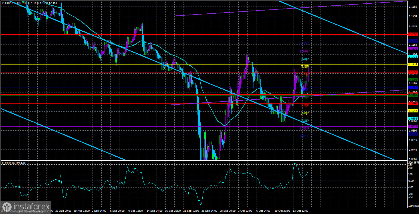Click the [1/8]P Murray level label
The height and width of the screenshot is (214, 419).
click(x=305, y=113)
